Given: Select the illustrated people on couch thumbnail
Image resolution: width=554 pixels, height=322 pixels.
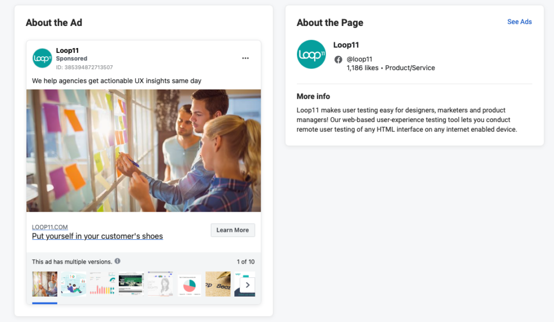Looking at the screenshot, I should click(x=74, y=284).
